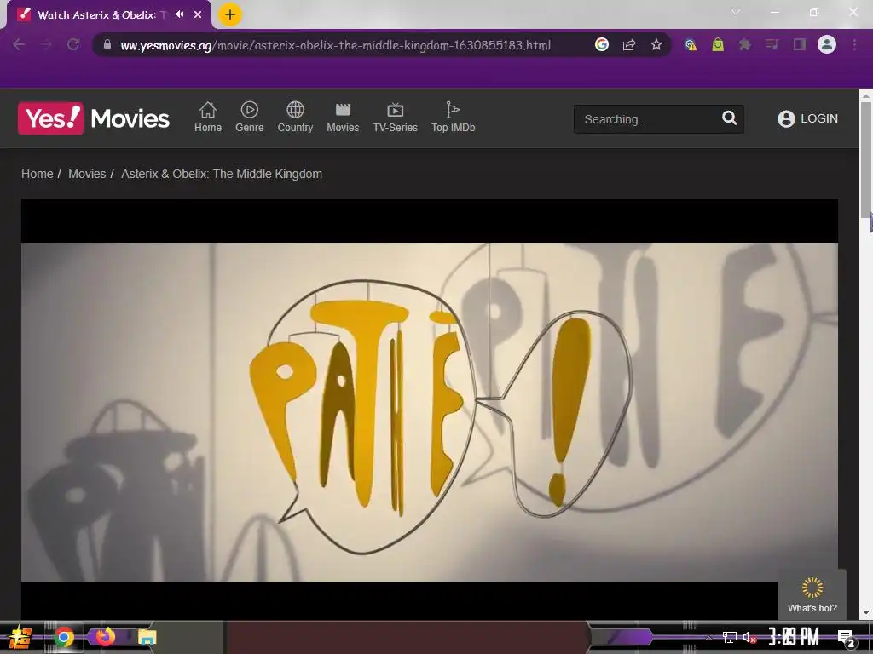Click the site lock security icon

point(107,44)
